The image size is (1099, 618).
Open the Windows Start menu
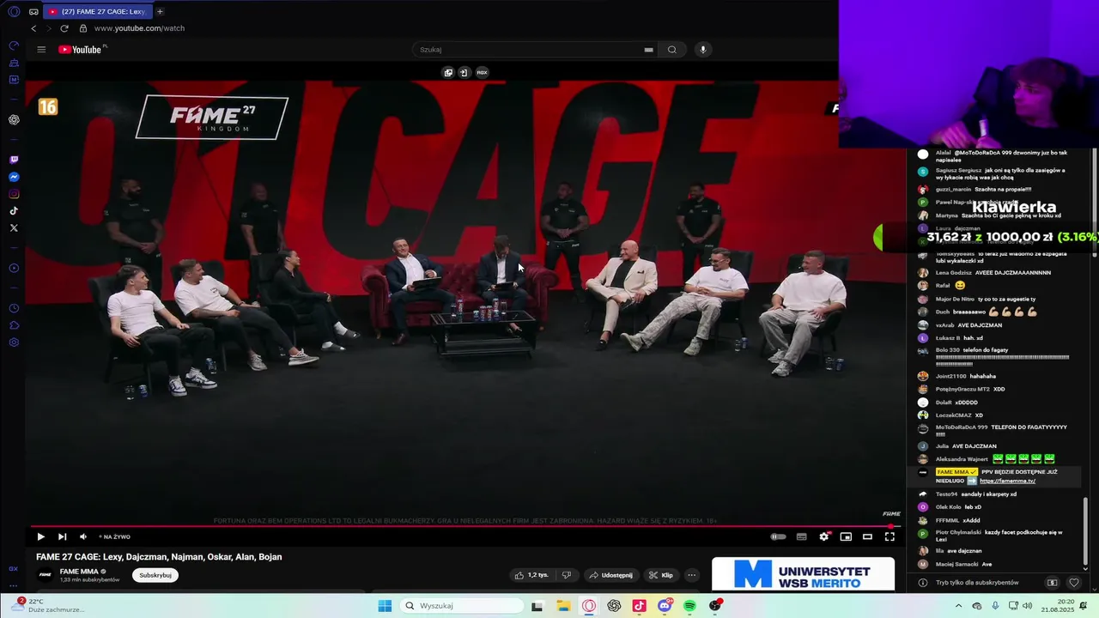385,606
